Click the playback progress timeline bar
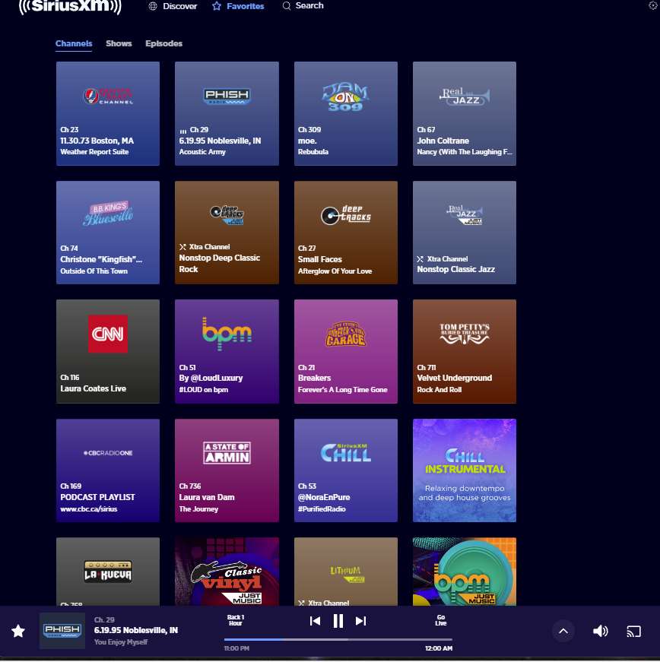Screen dimensions: 660x662 tap(338, 639)
